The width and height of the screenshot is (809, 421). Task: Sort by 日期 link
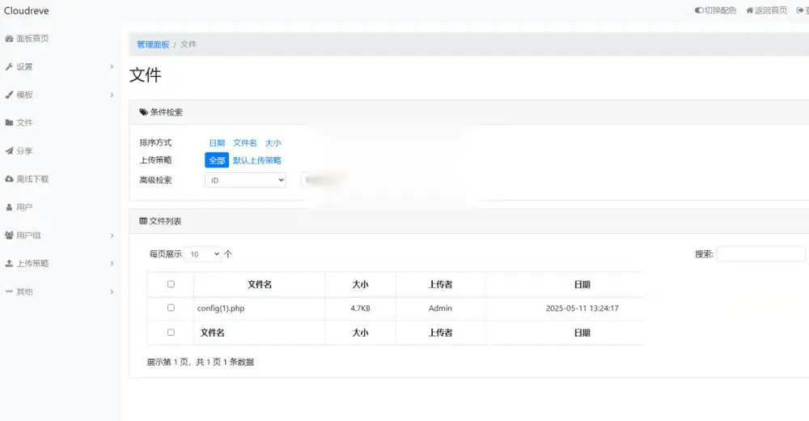(x=217, y=142)
